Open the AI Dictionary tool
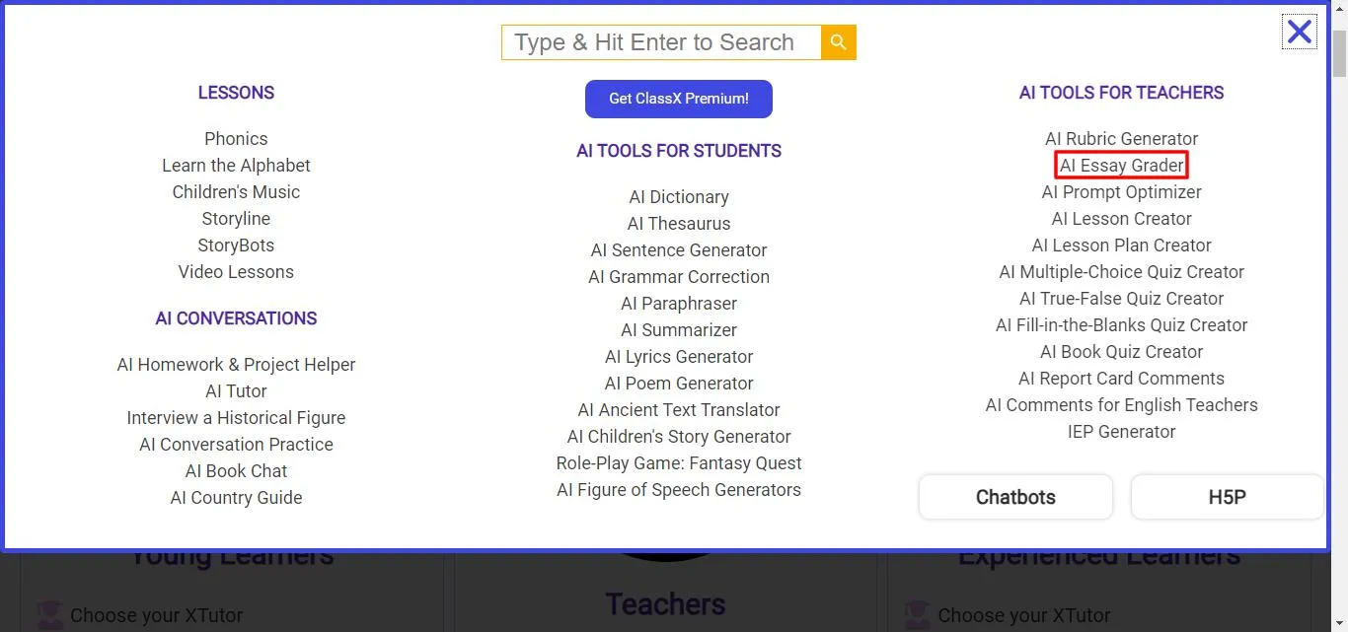 click(x=679, y=196)
